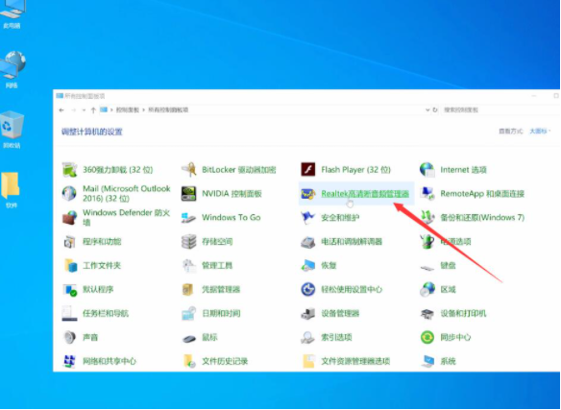
Task: Open 日期和时间 icon
Action: pyautogui.click(x=188, y=313)
